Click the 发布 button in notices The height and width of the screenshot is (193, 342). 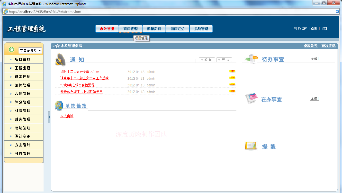[207, 60]
